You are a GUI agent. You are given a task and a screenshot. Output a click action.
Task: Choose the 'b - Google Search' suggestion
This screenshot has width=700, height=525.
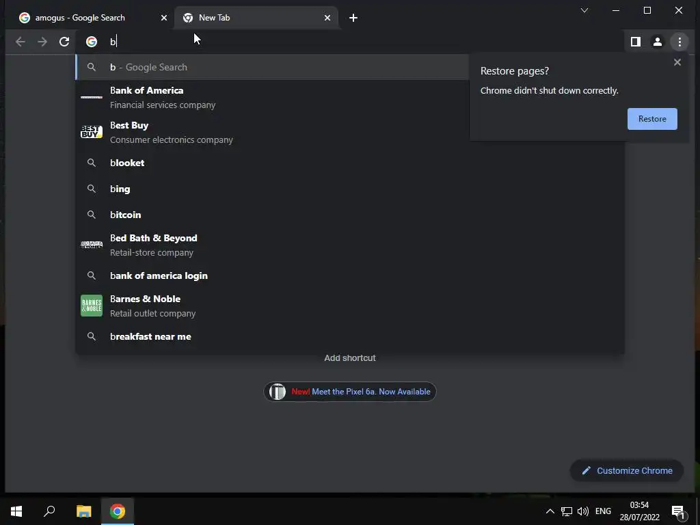pos(272,68)
